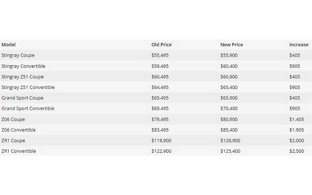Click the New Price column header
Viewport: 312px width, 195px height.
[231, 45]
